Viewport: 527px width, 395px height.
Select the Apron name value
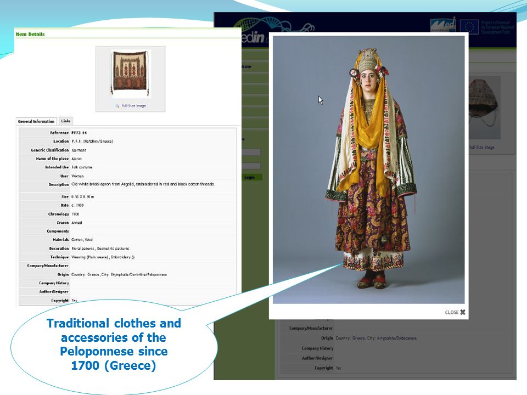click(77, 159)
